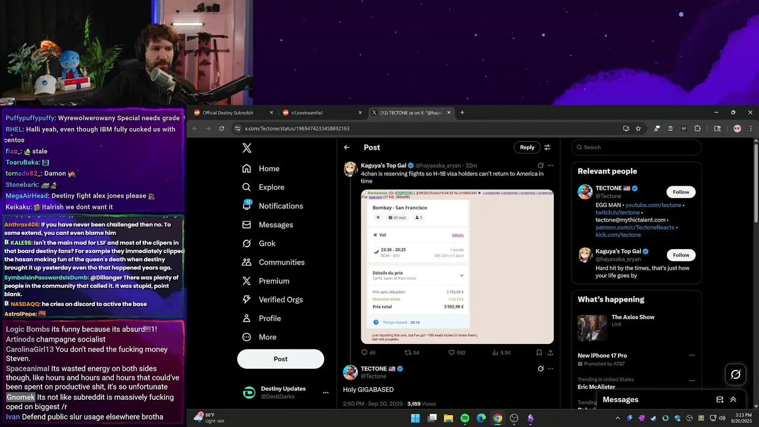Show hidden system tray icons
The width and height of the screenshot is (759, 427).
coord(618,418)
